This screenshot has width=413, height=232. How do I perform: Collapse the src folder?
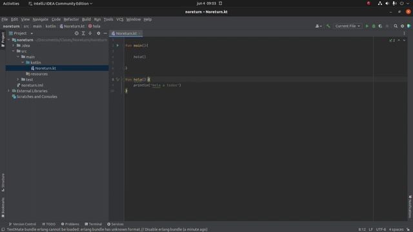(x=14, y=51)
